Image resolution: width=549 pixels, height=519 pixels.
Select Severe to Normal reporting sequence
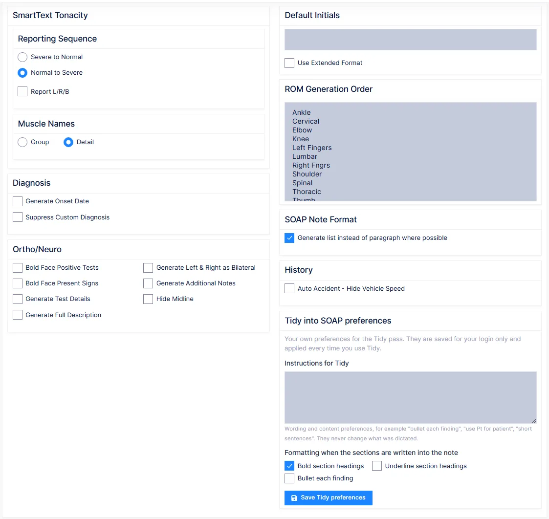tap(22, 57)
